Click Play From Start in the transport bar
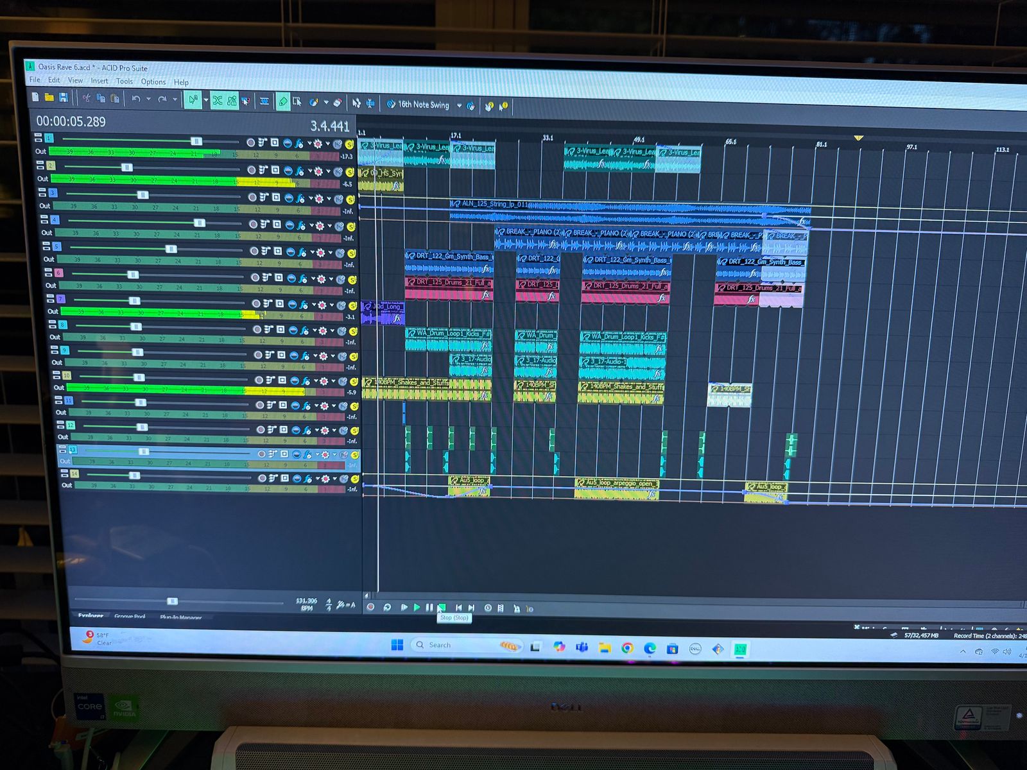This screenshot has height=770, width=1027. coord(404,607)
